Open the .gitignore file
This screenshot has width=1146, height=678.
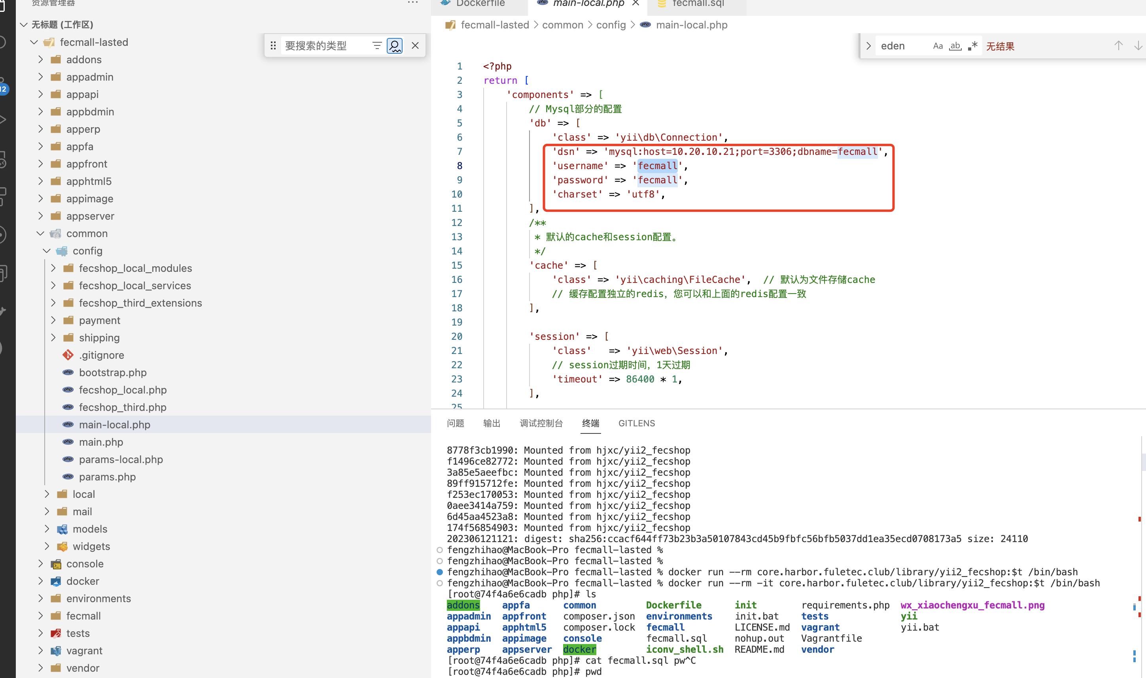(102, 355)
